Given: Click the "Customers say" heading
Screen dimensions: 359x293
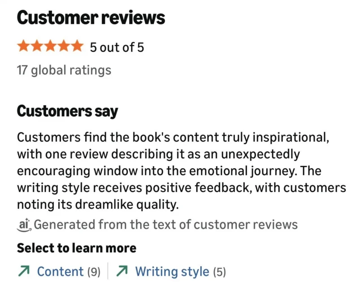Looking at the screenshot, I should [67, 111].
